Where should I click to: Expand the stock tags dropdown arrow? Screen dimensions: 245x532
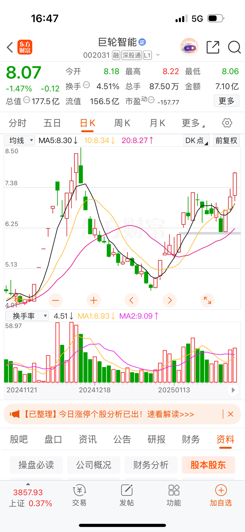[158, 56]
